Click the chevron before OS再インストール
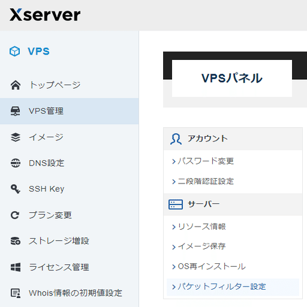Image resolution: width=307 pixels, height=307 pixels. 174,267
